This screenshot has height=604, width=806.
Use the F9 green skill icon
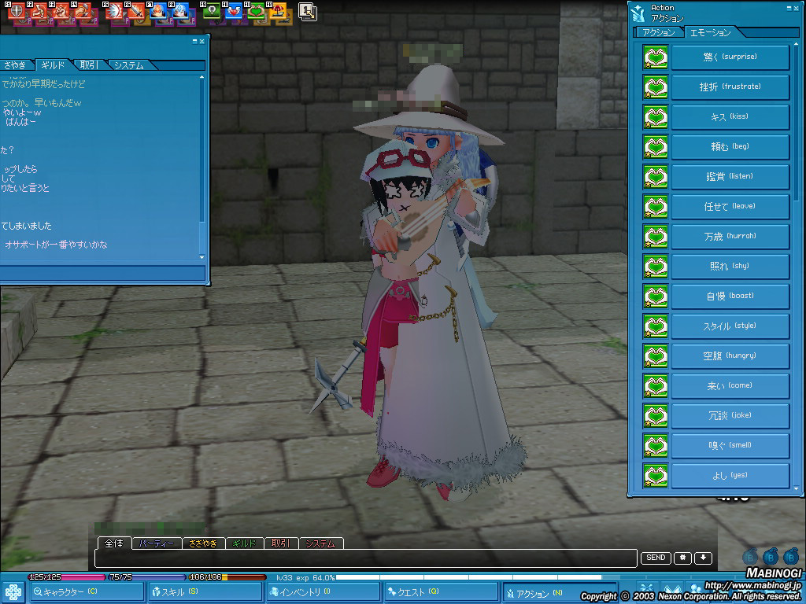pyautogui.click(x=211, y=11)
